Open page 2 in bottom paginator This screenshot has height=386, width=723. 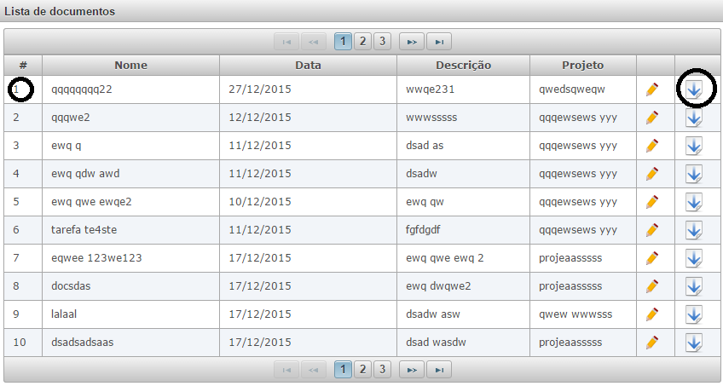click(362, 370)
